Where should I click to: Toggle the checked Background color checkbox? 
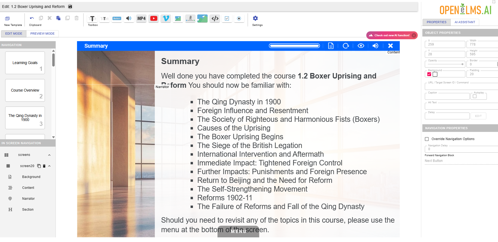click(429, 74)
